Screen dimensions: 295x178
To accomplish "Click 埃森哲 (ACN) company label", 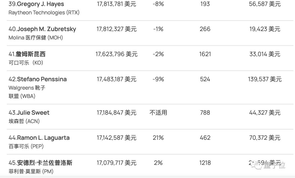I will 24,121.
